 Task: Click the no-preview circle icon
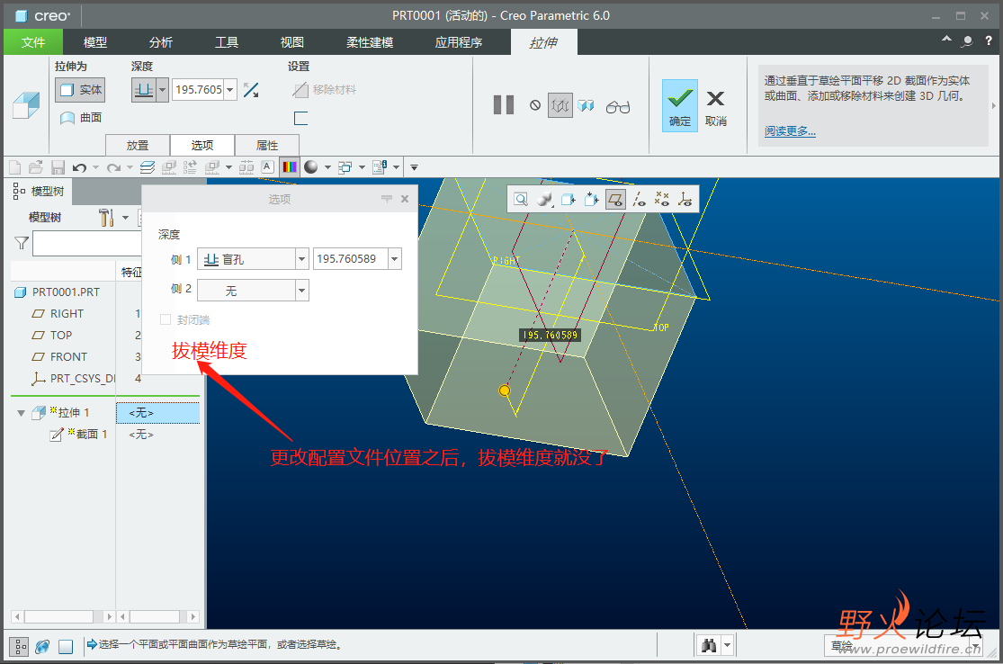535,105
